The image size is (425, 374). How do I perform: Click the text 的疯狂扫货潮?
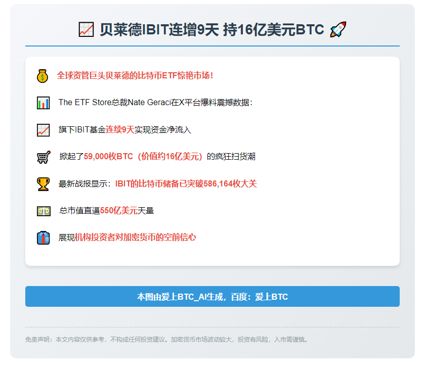(x=231, y=157)
